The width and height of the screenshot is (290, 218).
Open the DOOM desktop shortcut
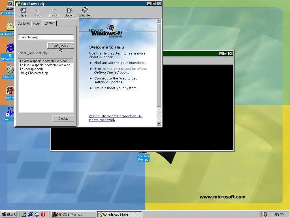[x=10, y=93]
